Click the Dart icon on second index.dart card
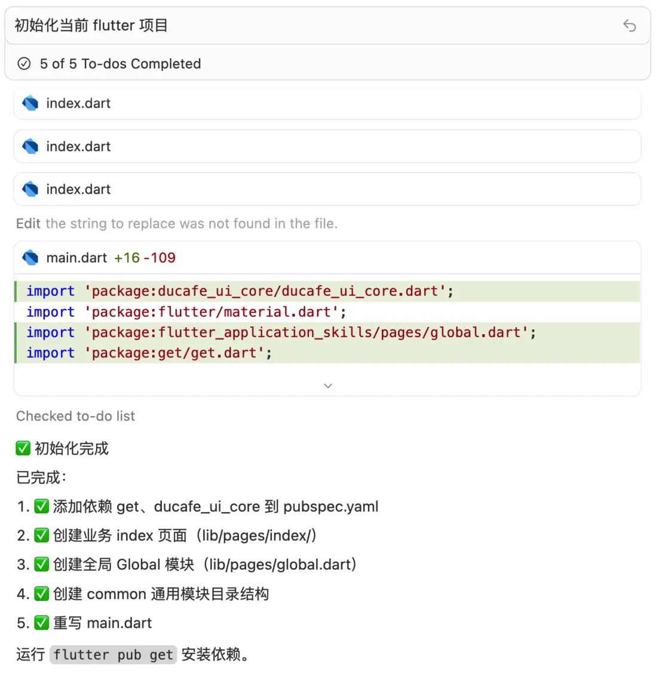656x678 pixels. coord(30,146)
